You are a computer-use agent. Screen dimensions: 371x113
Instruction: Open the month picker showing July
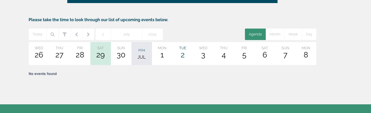127,34
